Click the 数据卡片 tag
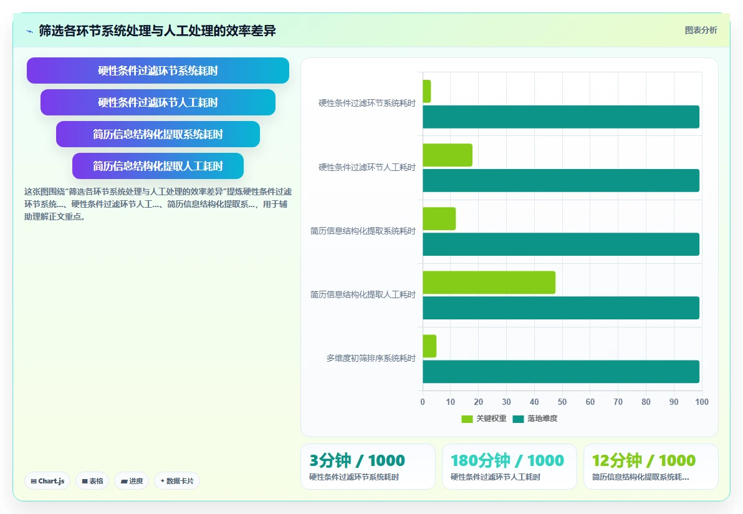 tap(177, 481)
